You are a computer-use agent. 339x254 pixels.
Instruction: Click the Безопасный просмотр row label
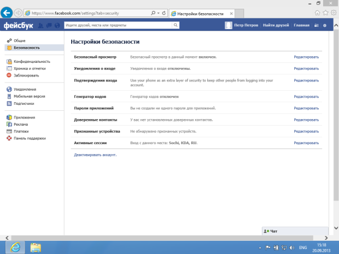click(95, 57)
